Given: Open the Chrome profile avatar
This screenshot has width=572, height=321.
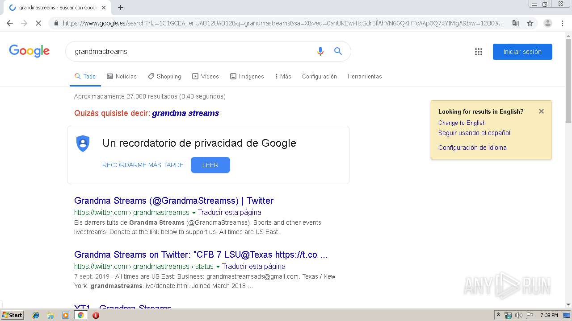Looking at the screenshot, I should 547,23.
